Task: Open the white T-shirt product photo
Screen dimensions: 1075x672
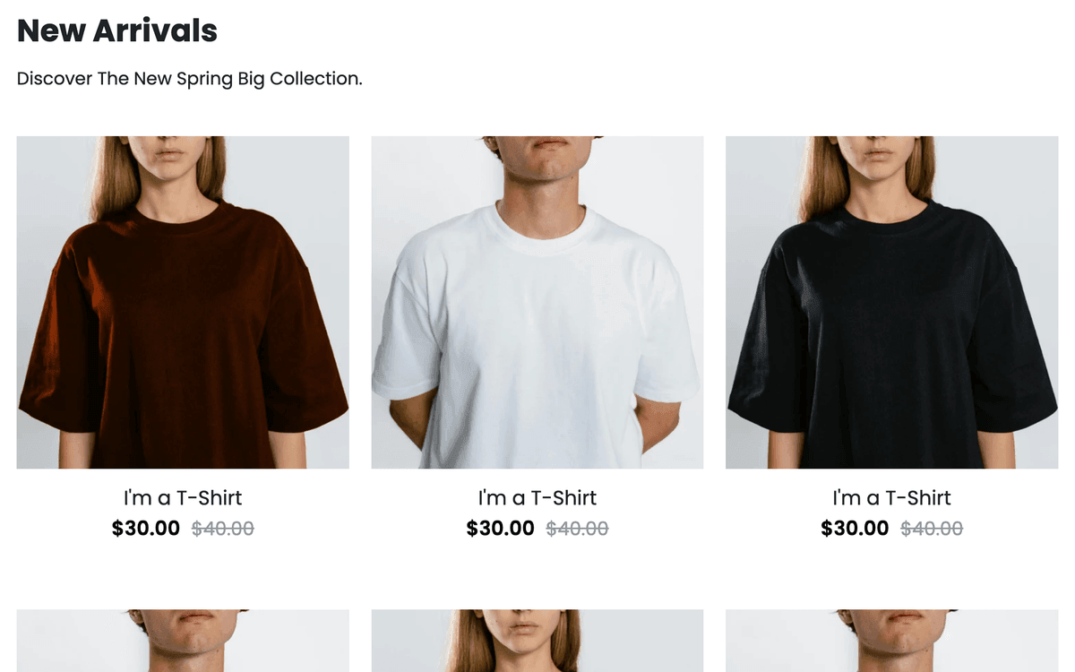Action: pos(537,302)
